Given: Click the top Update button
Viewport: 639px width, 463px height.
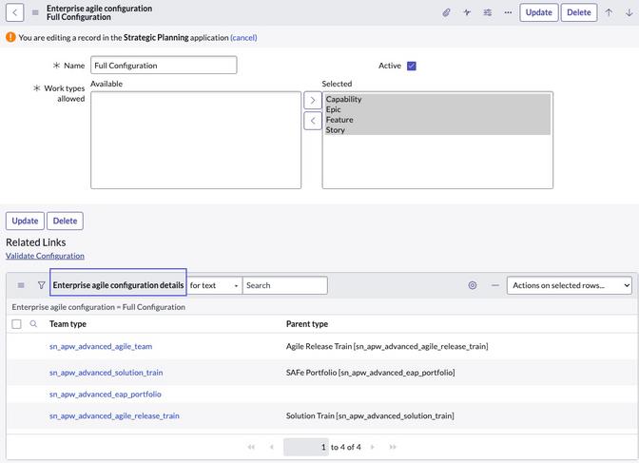Looking at the screenshot, I should click(x=539, y=12).
